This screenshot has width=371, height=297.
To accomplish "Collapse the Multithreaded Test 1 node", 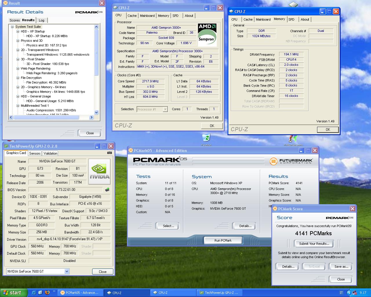I will [18, 106].
